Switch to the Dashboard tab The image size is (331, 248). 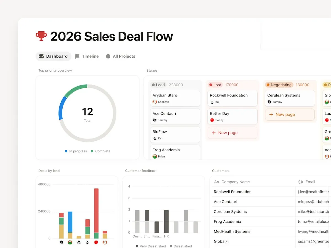54,56
